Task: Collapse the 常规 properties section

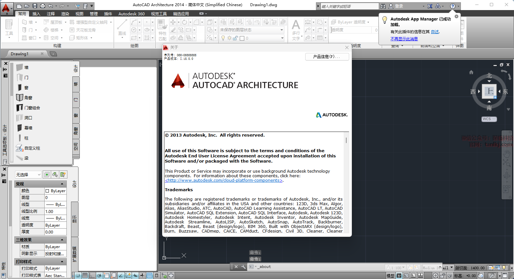Action: pos(62,184)
